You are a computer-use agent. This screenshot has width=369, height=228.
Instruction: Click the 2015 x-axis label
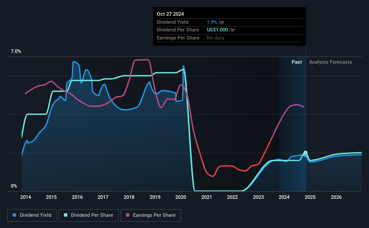click(x=51, y=197)
